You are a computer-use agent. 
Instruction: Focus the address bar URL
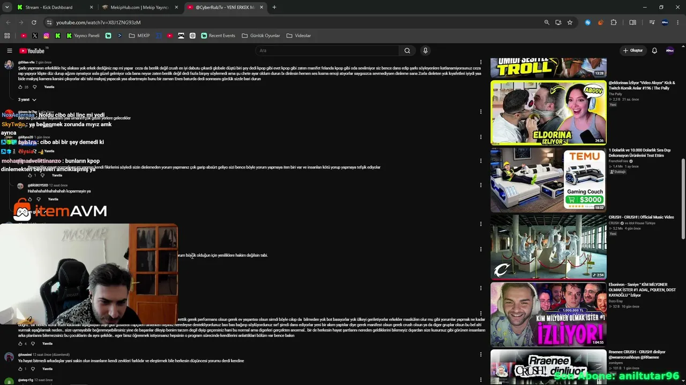(98, 22)
